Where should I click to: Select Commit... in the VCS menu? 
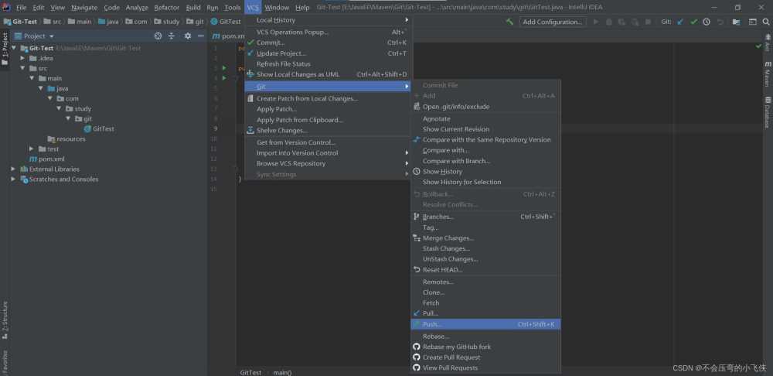(329, 43)
